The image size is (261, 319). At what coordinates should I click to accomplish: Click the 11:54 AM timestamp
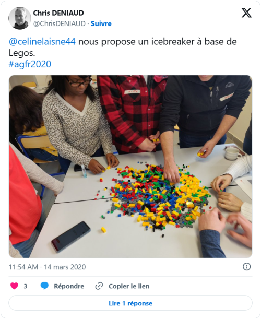coord(23,267)
